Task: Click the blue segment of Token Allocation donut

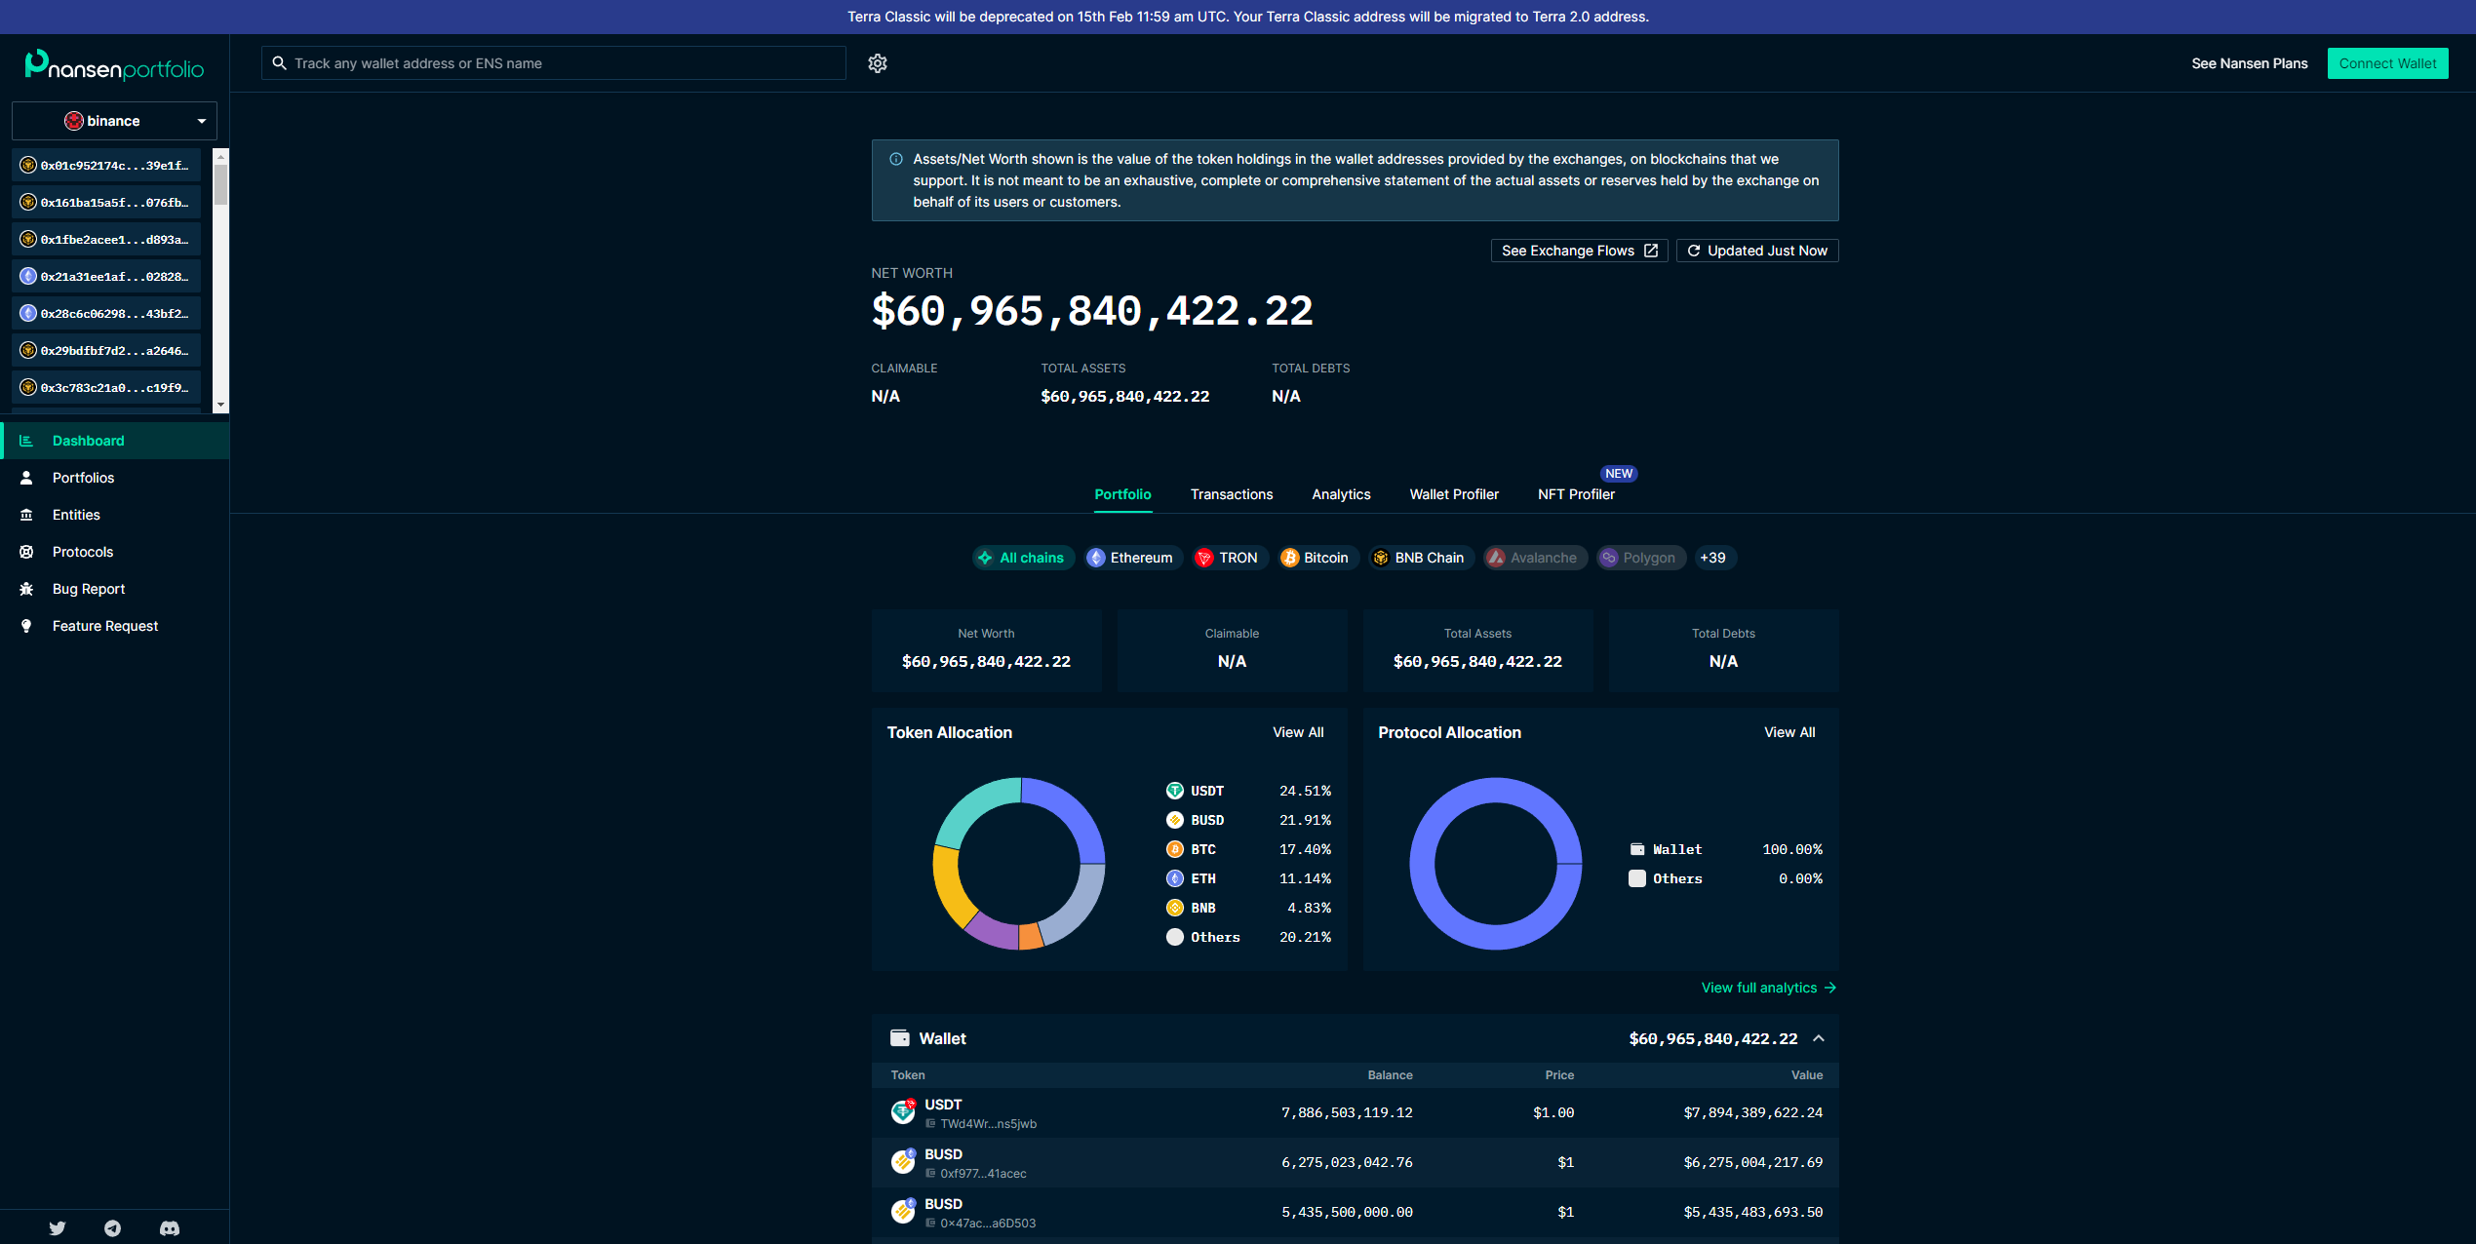Action: tap(1072, 811)
